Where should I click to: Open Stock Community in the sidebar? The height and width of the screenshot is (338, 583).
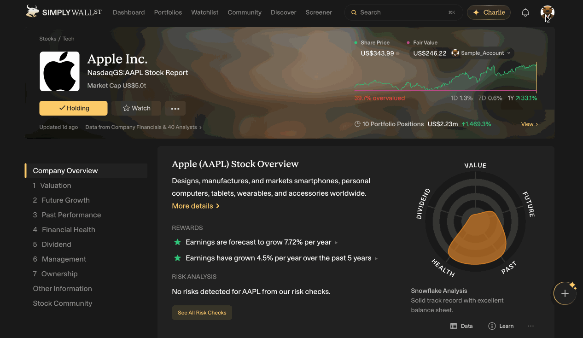[x=63, y=303]
